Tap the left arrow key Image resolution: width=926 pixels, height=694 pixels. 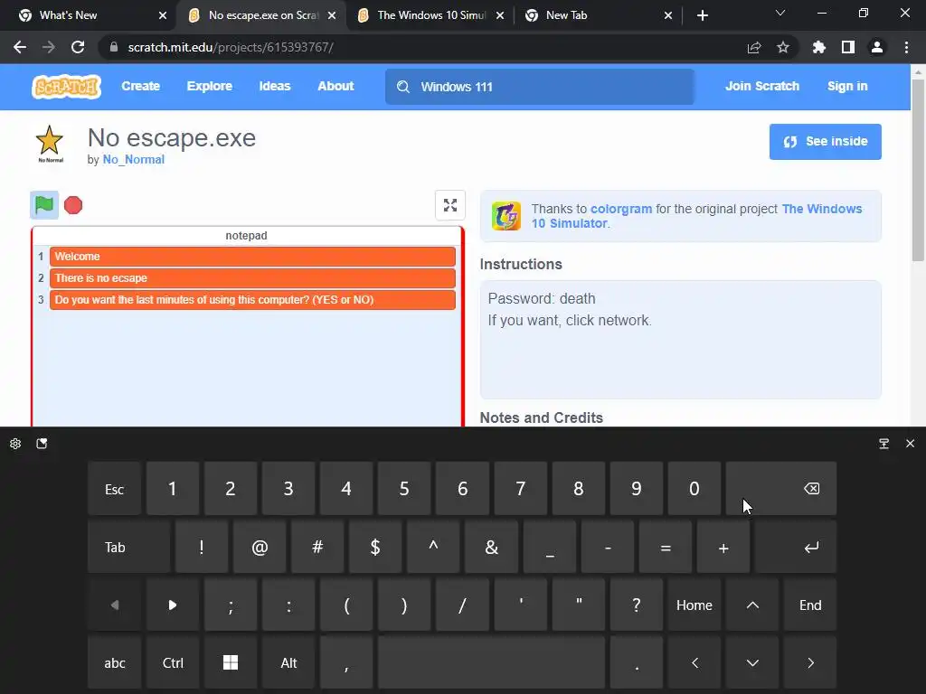(694, 662)
